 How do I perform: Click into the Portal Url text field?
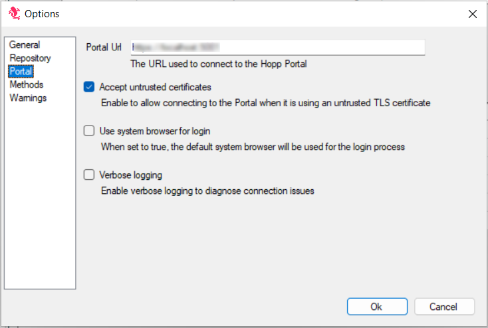point(277,48)
